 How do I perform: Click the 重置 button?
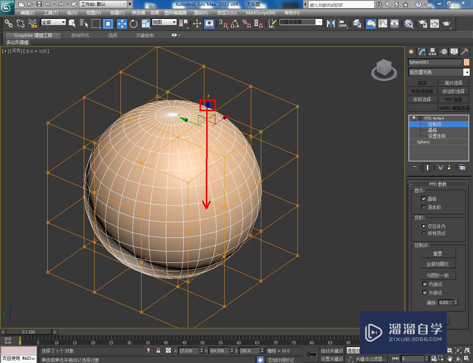[438, 254]
